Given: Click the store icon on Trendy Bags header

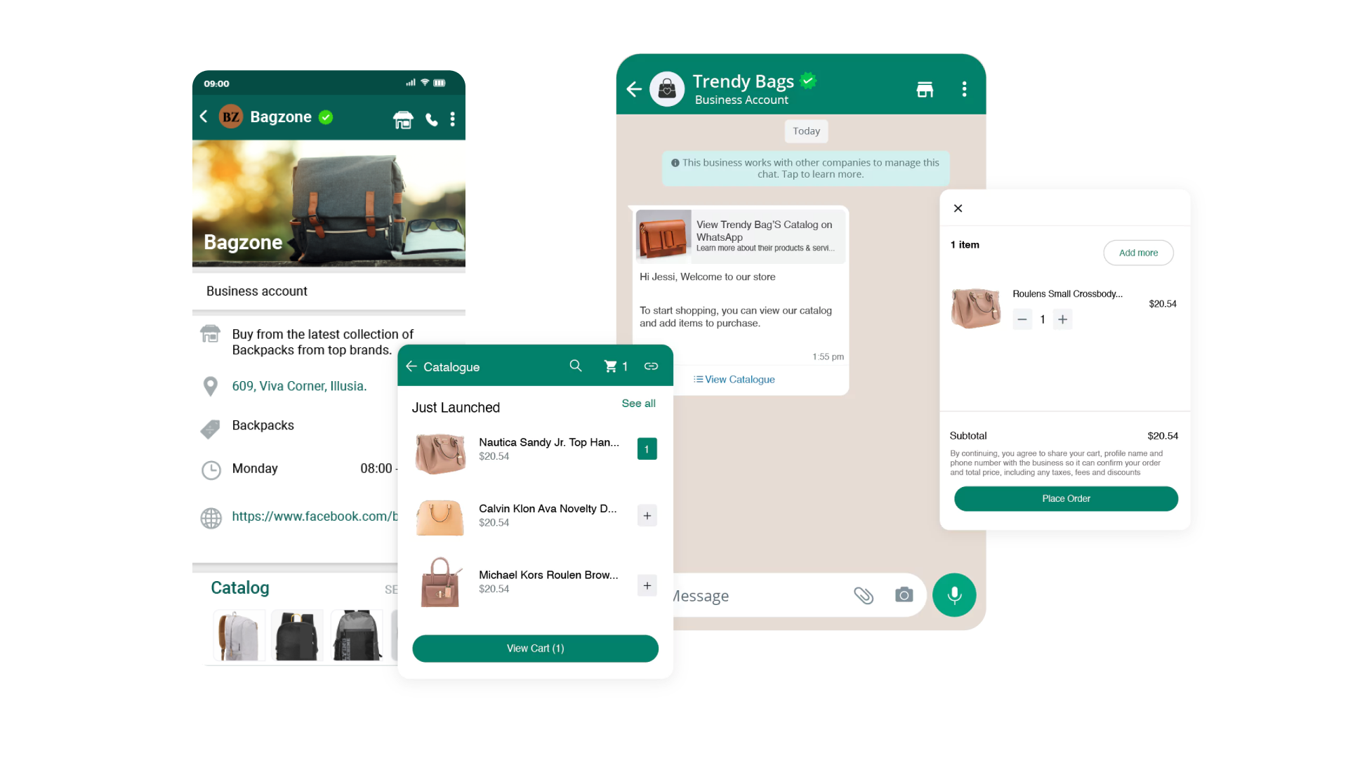Looking at the screenshot, I should coord(924,88).
